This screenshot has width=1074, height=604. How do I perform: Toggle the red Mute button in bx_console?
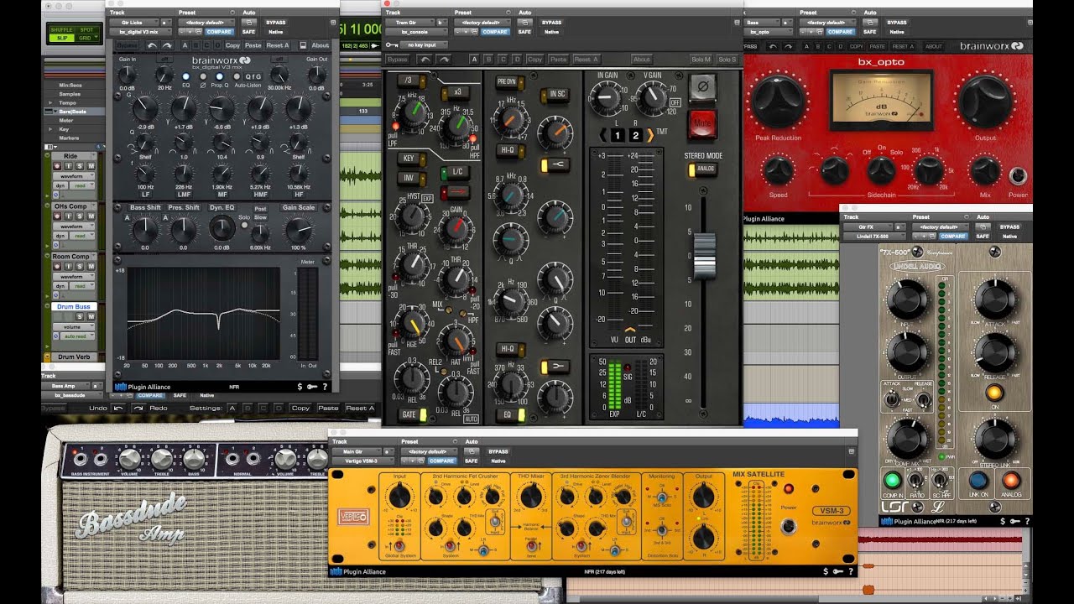(x=702, y=123)
